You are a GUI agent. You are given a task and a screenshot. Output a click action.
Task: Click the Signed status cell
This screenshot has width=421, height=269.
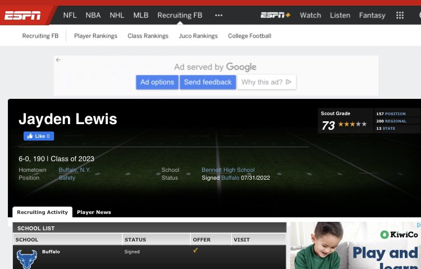(x=132, y=252)
